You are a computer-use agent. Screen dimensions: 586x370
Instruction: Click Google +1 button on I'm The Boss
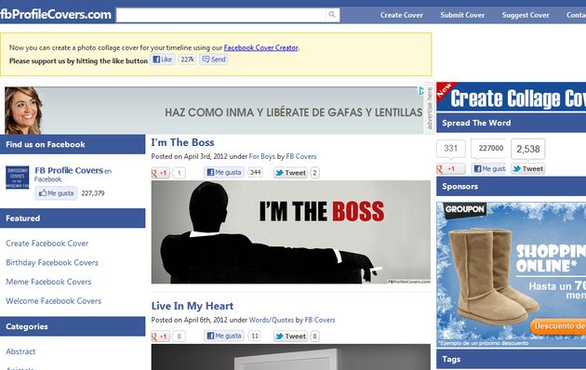pos(161,173)
